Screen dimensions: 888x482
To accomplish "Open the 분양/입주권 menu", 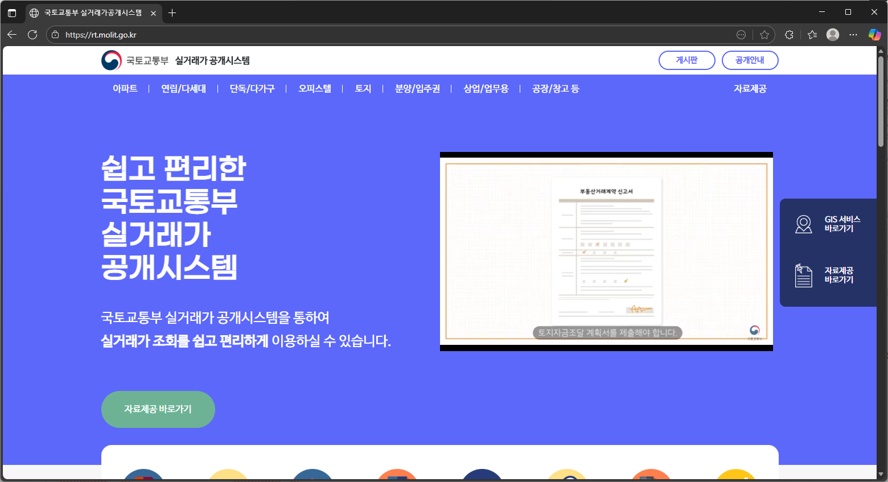I will click(417, 89).
